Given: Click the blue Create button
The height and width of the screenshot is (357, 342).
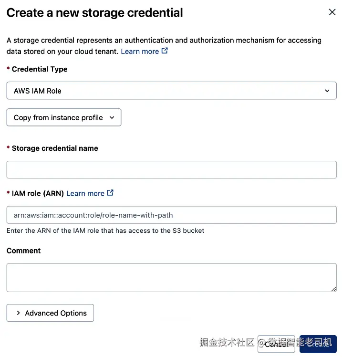Looking at the screenshot, I should click(x=318, y=344).
